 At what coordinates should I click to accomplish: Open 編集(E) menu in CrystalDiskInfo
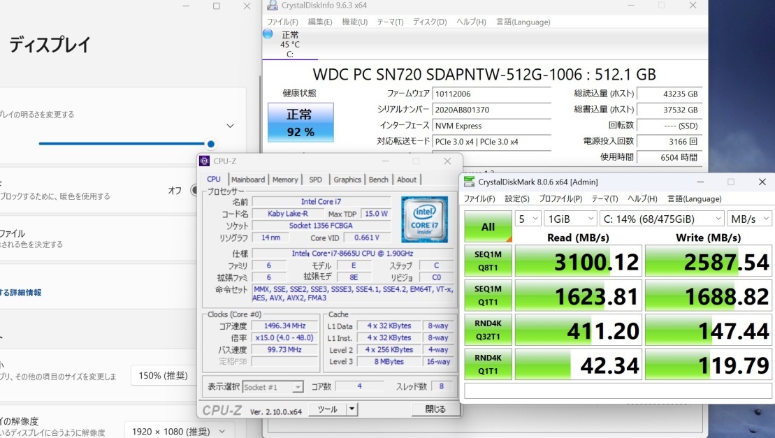pyautogui.click(x=320, y=22)
